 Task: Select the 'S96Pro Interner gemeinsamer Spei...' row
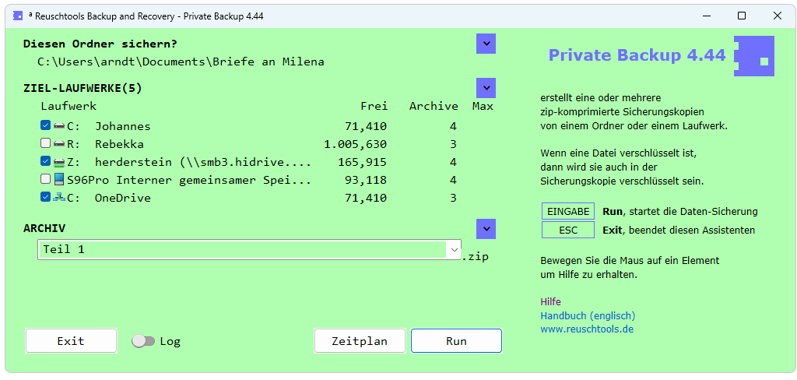tap(189, 180)
